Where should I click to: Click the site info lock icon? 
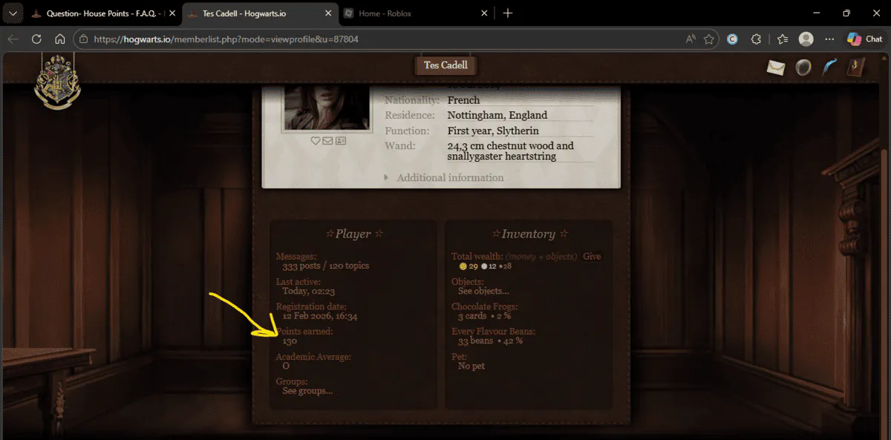click(84, 39)
